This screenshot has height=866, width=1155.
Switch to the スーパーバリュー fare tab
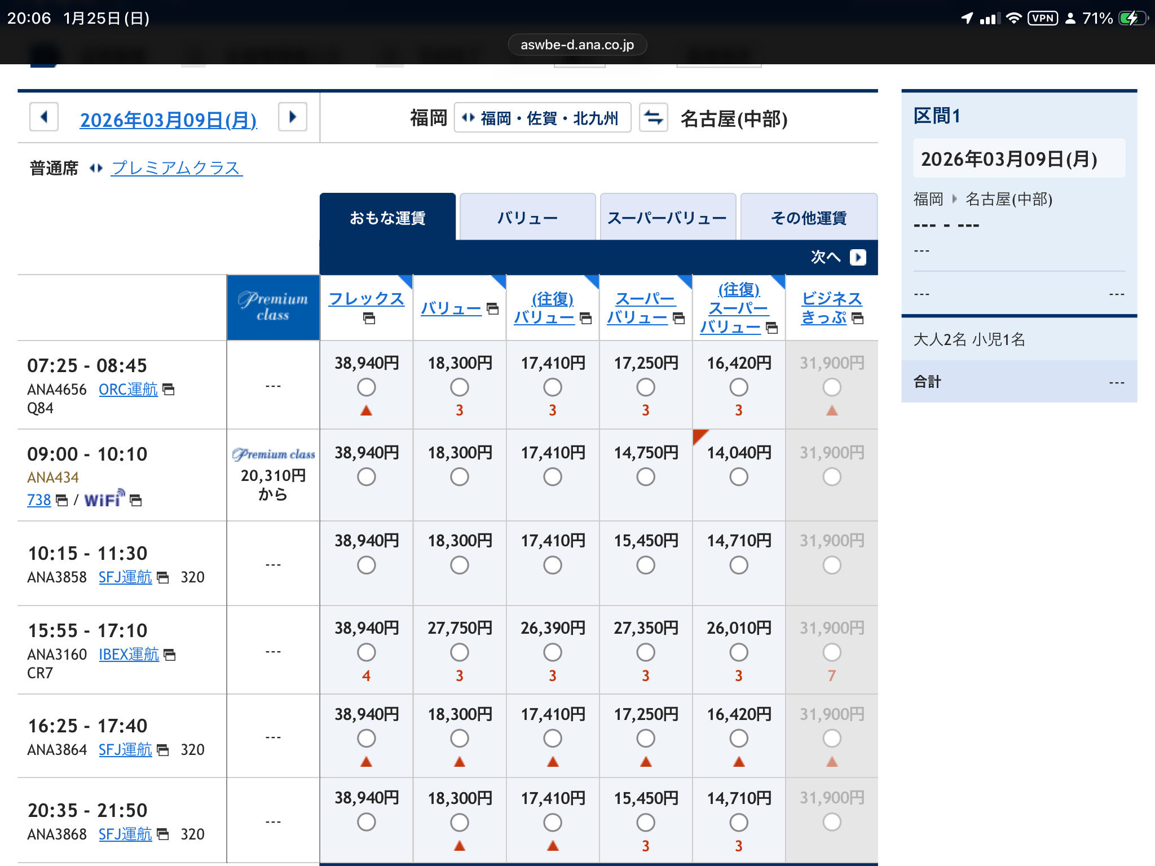click(x=667, y=218)
